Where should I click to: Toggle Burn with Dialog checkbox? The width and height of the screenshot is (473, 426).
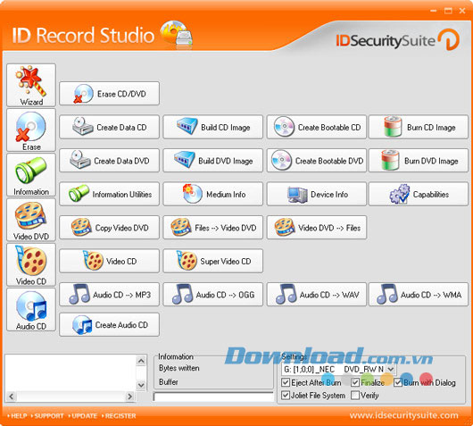coord(398,382)
